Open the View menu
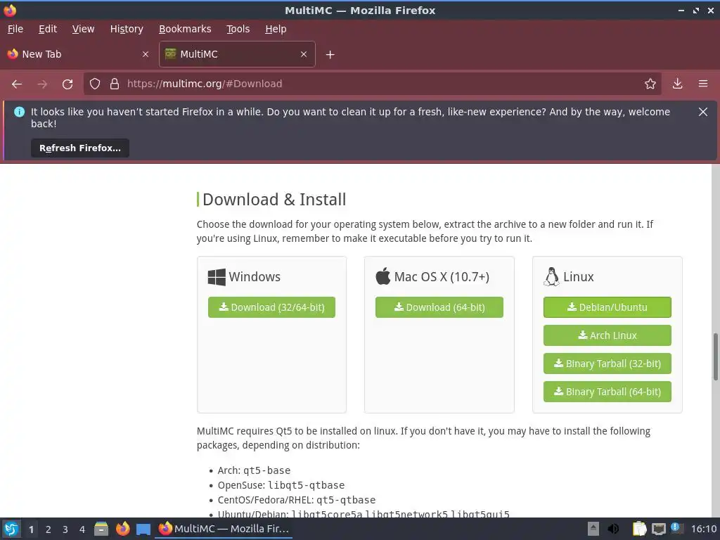Viewport: 720px width, 540px height. pyautogui.click(x=83, y=29)
